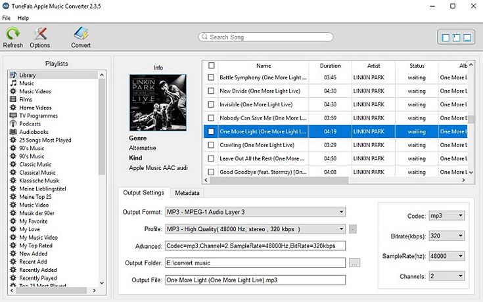This screenshot has height=302, width=483.
Task: Check the box for New Divide
Action: (211, 91)
